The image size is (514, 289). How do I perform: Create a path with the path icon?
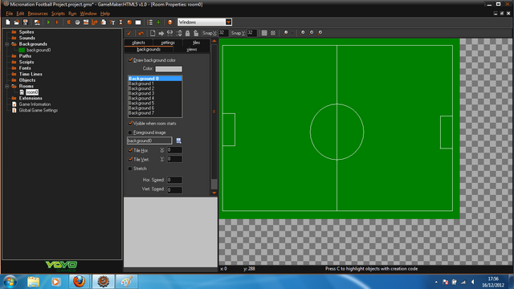[x=95, y=22]
